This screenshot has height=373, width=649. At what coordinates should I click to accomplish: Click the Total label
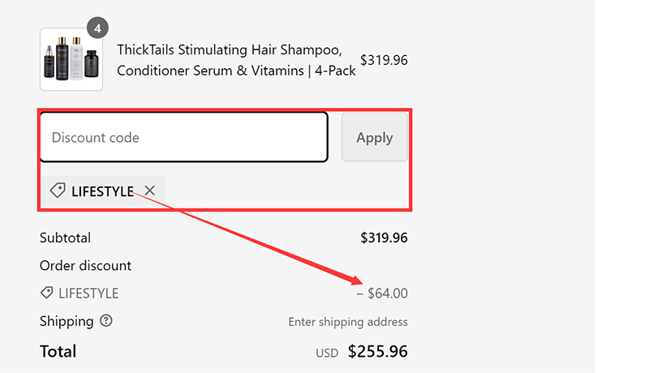tap(58, 351)
